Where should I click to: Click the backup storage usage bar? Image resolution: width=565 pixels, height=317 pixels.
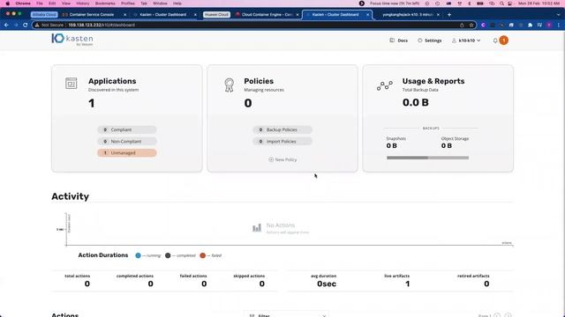427,158
